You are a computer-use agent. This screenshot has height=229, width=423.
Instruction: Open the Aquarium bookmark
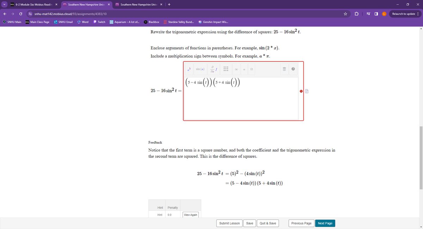(125, 22)
